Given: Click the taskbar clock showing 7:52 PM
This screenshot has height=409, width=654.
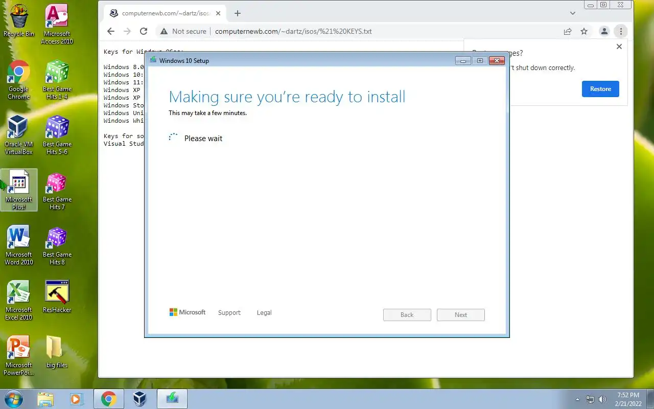Looking at the screenshot, I should click(x=628, y=399).
